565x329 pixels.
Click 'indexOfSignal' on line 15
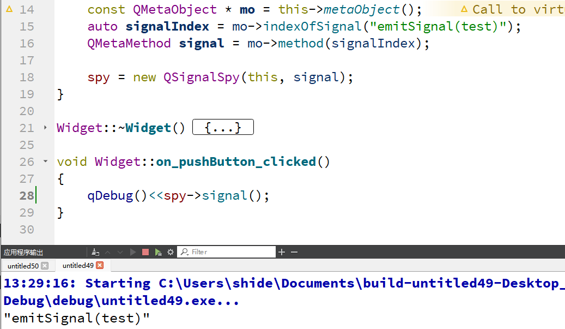[x=312, y=26]
